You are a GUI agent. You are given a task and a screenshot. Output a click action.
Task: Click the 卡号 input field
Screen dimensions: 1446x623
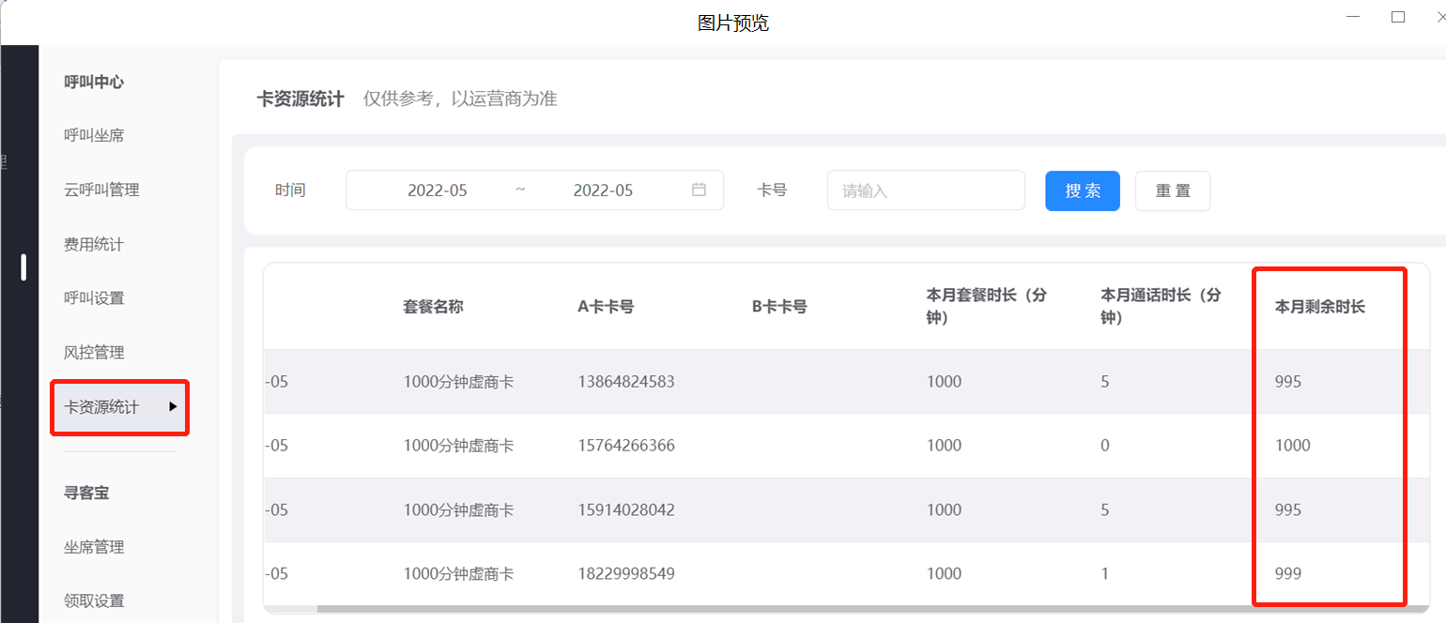click(926, 190)
